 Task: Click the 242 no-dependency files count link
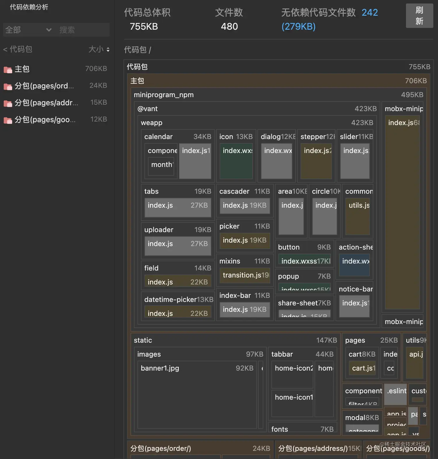[370, 13]
